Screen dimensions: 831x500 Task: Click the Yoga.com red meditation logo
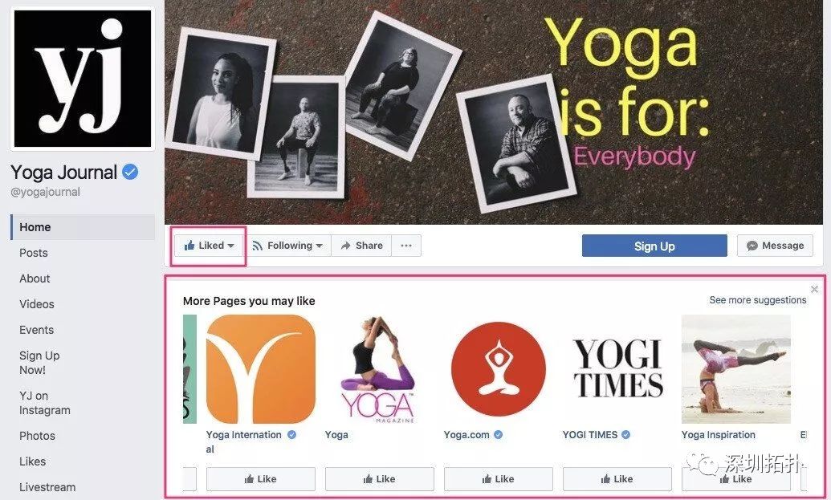[x=498, y=369]
